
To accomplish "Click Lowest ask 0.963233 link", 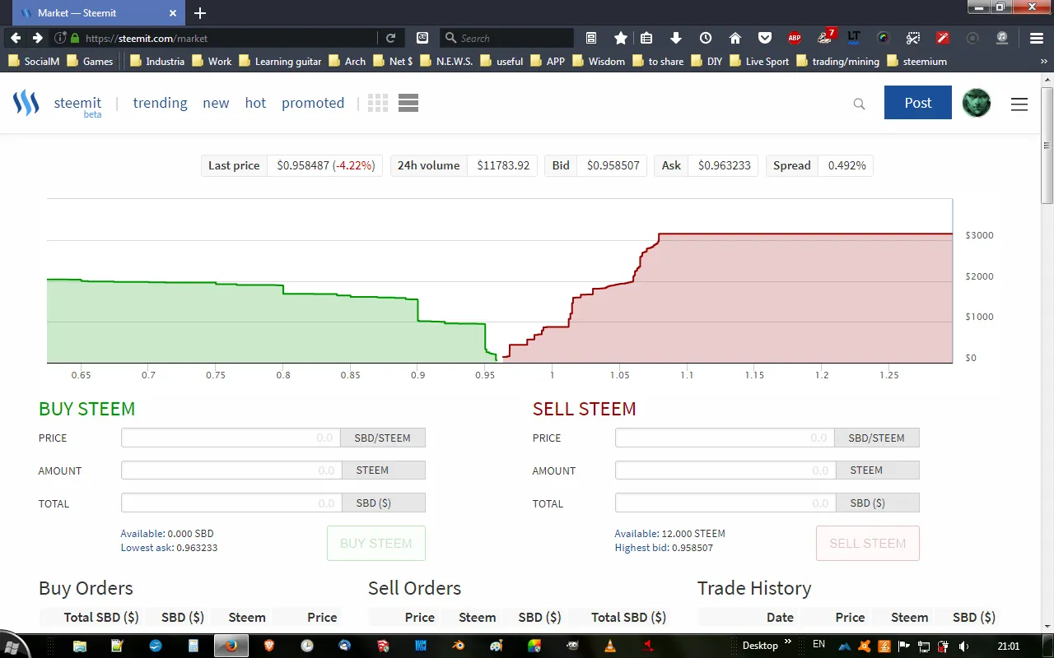I will click(169, 548).
